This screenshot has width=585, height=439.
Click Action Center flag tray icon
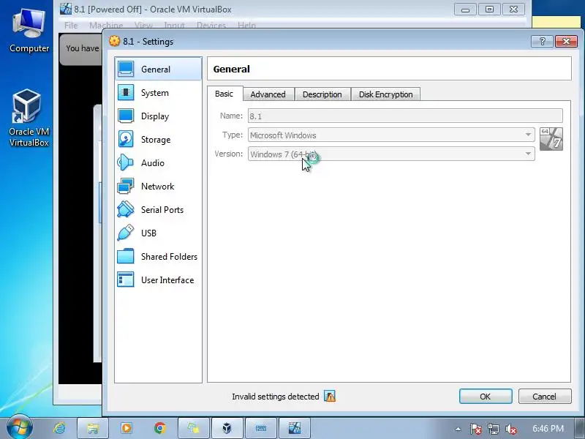[476, 429]
